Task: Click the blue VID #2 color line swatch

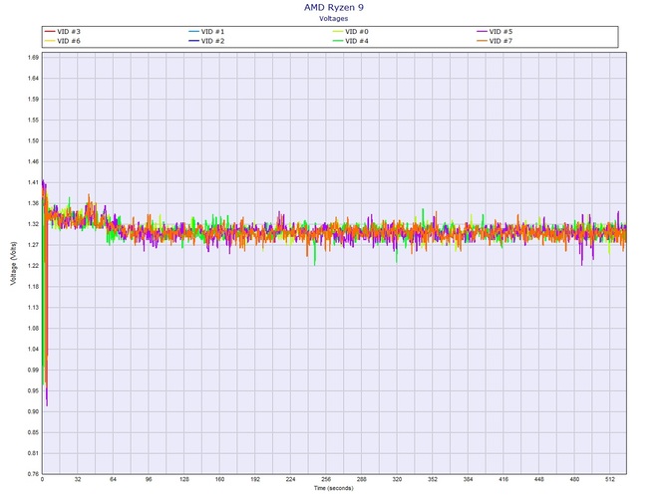Action: pyautogui.click(x=193, y=41)
